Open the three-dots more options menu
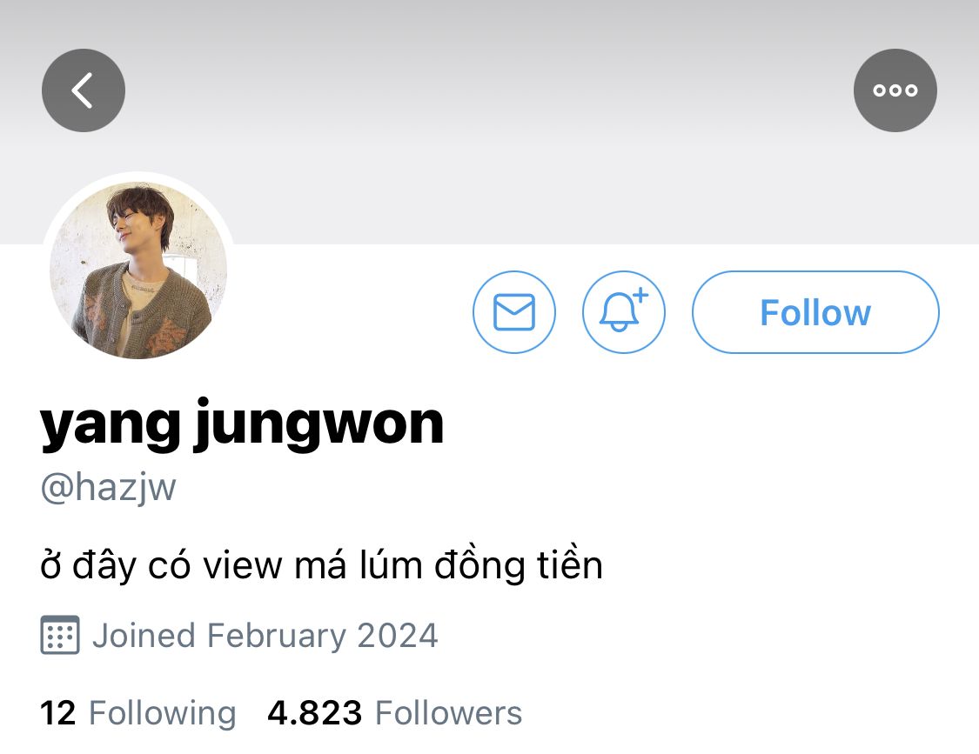979x754 pixels. pyautogui.click(x=895, y=90)
